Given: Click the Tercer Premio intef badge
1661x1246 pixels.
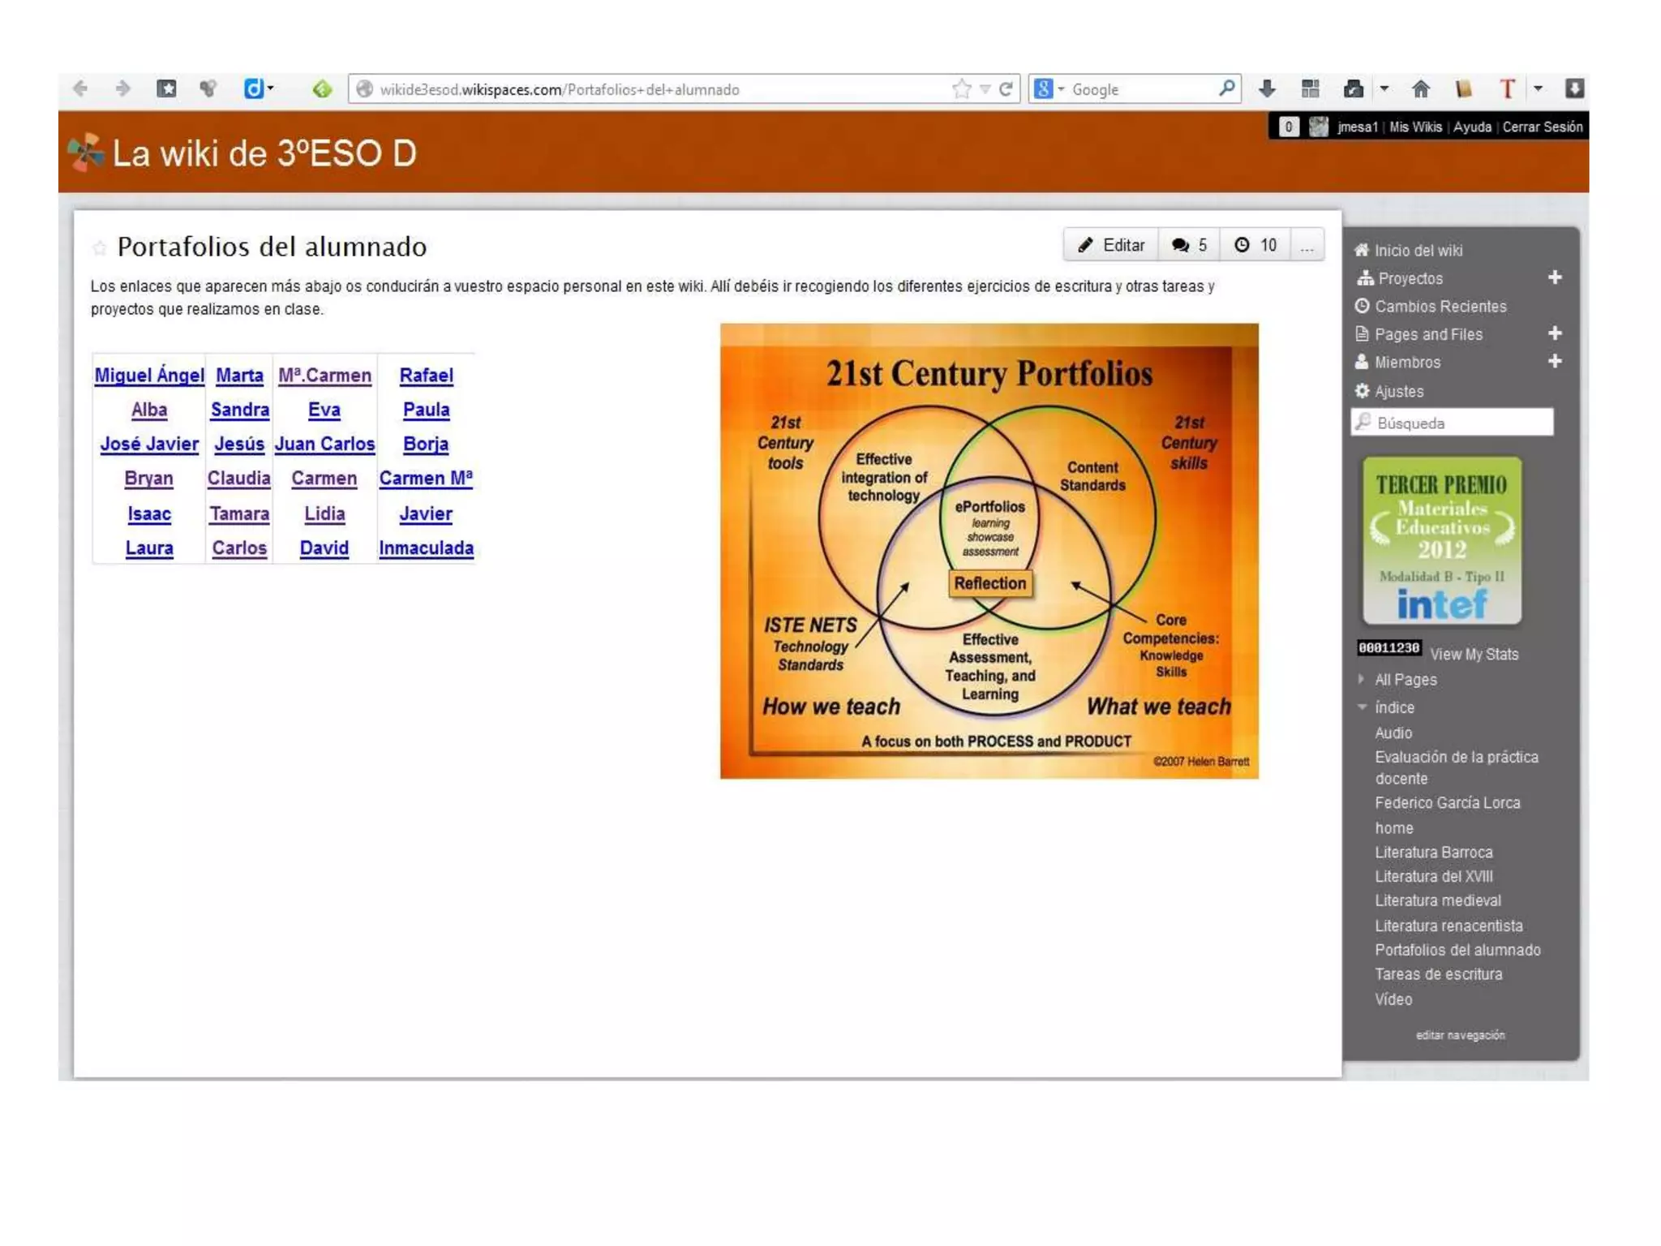Looking at the screenshot, I should [x=1441, y=540].
